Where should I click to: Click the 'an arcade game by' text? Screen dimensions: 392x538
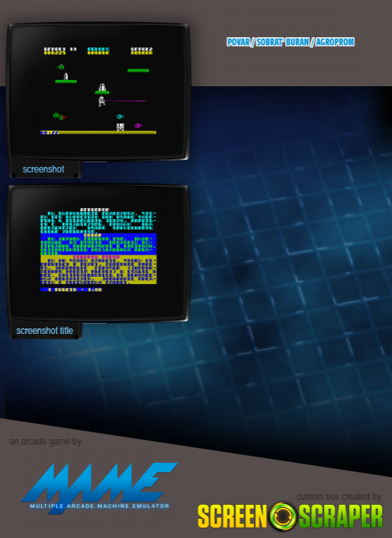pyautogui.click(x=45, y=441)
